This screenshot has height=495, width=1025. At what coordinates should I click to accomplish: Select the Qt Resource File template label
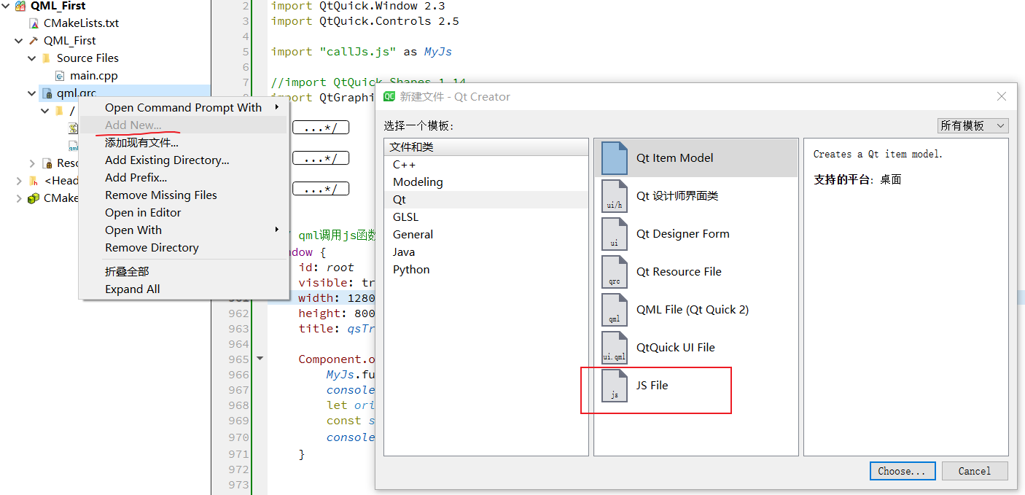679,272
